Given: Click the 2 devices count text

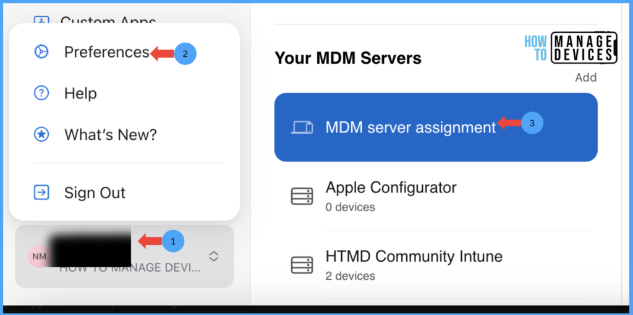Looking at the screenshot, I should coord(350,276).
